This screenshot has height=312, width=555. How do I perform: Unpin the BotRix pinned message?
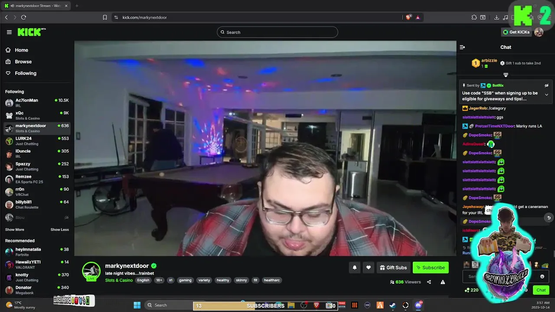(546, 85)
